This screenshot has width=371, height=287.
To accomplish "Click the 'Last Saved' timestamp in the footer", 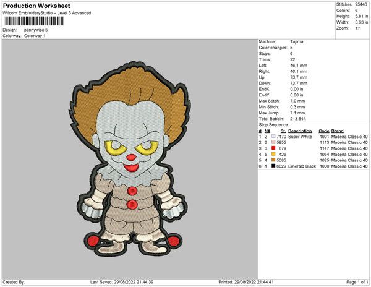I will tap(122, 282).
